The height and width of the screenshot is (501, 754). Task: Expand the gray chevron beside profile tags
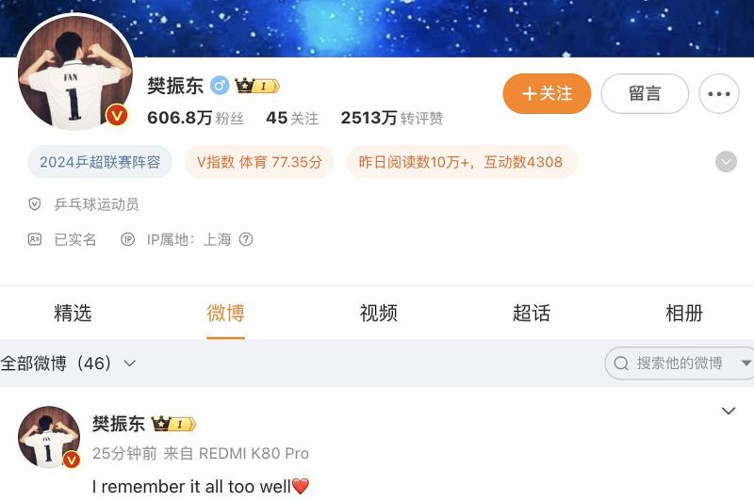pyautogui.click(x=726, y=162)
